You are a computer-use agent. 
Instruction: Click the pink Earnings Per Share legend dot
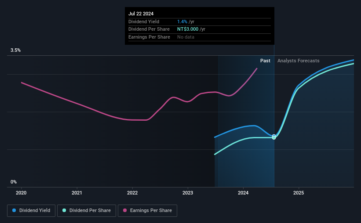point(125,210)
